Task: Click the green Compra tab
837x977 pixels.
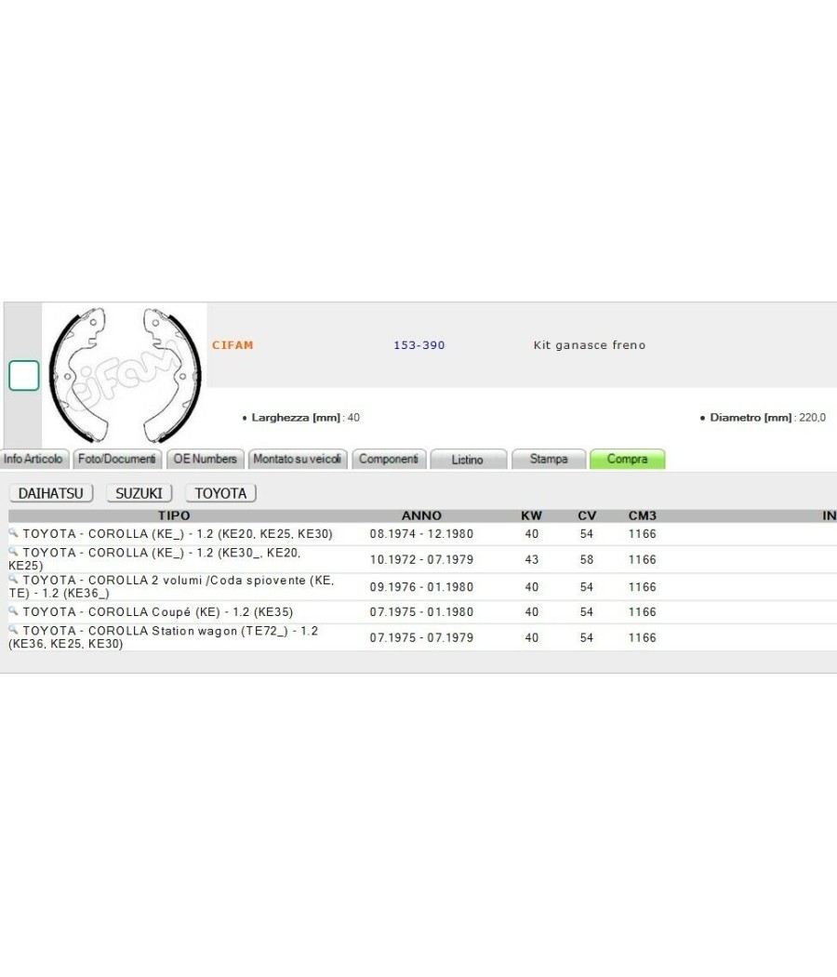Action: pyautogui.click(x=627, y=460)
